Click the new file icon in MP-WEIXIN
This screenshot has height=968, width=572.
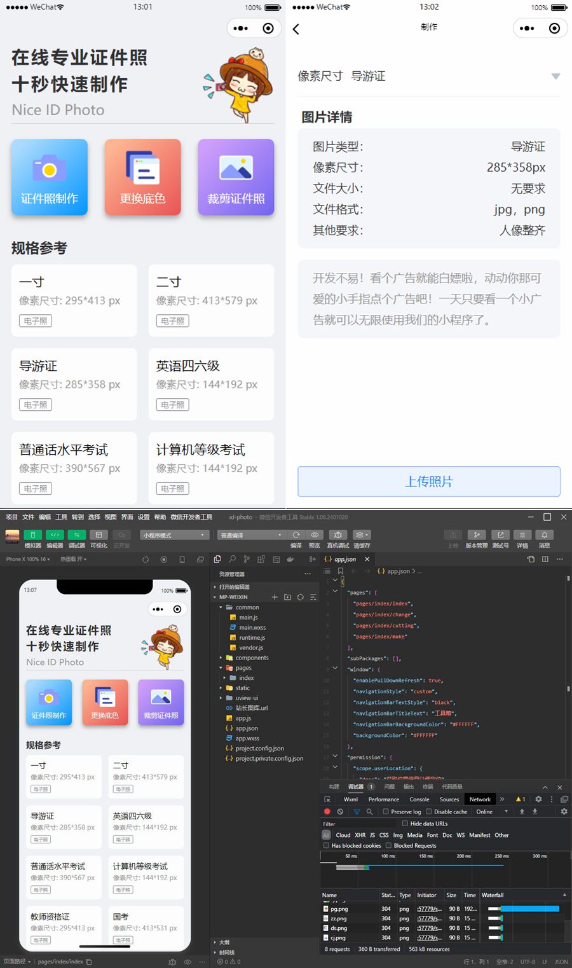point(275,597)
